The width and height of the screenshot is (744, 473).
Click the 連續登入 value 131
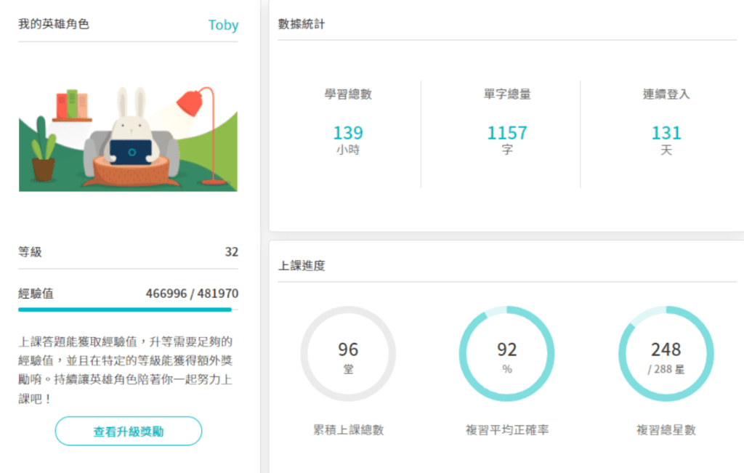pos(666,133)
